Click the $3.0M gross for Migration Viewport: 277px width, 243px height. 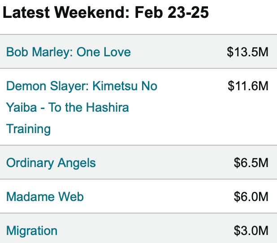coord(251,231)
